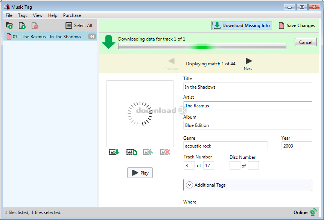The image size is (324, 220).
Task: Click the add file icon
Action: (22, 26)
